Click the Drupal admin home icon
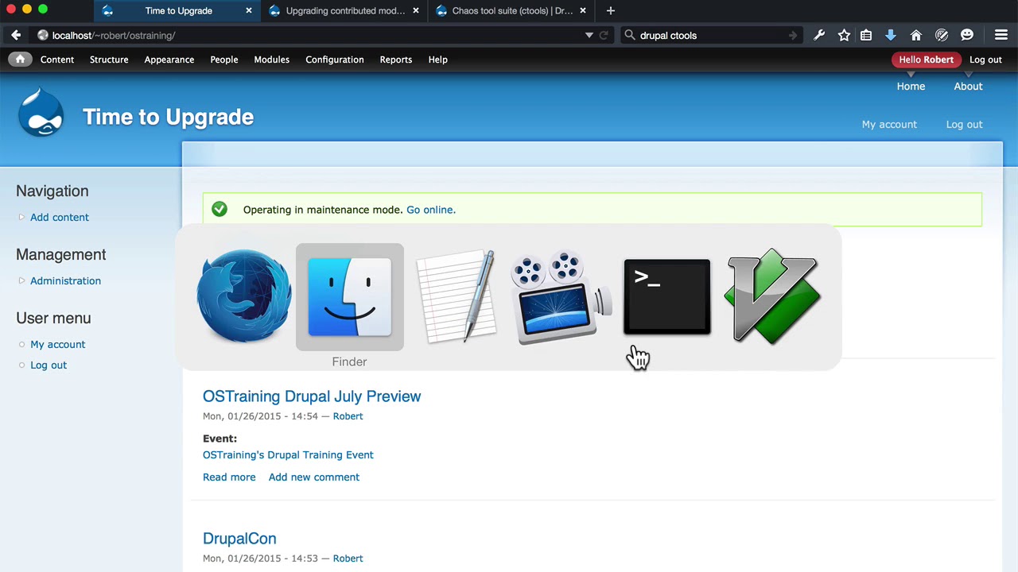The width and height of the screenshot is (1018, 572). tap(20, 60)
